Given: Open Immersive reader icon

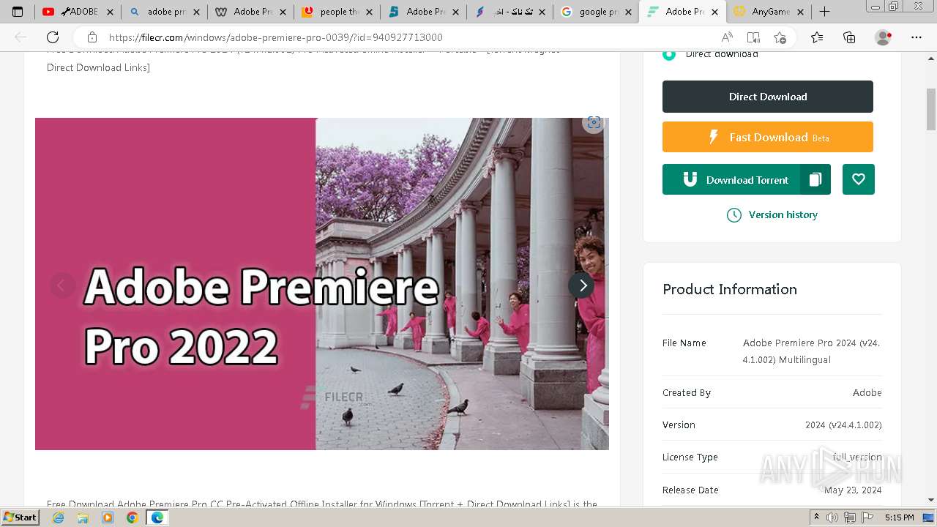Looking at the screenshot, I should pos(753,37).
